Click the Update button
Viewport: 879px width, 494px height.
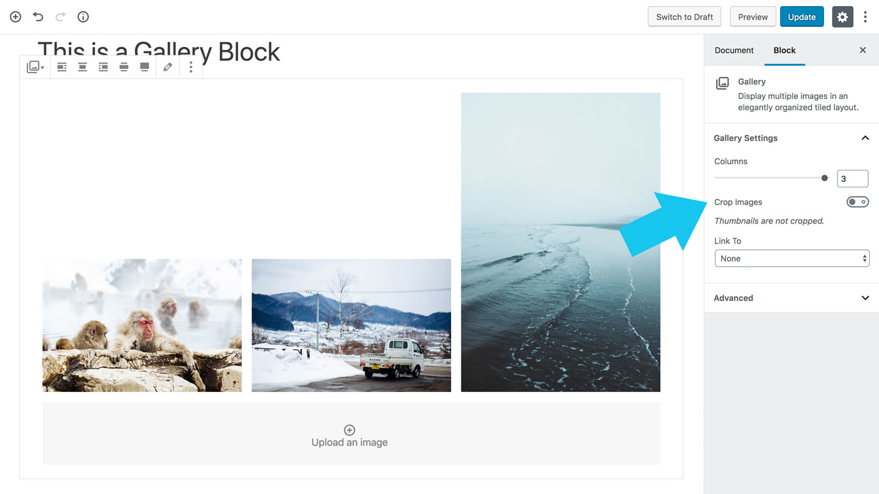pos(801,17)
